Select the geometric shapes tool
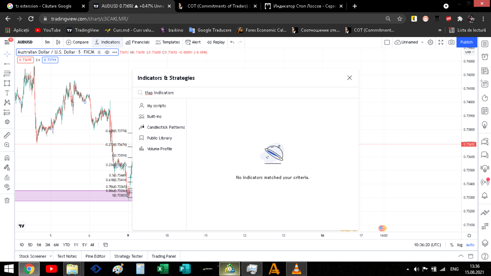Screen dimensions: 491x276 pos(7,83)
